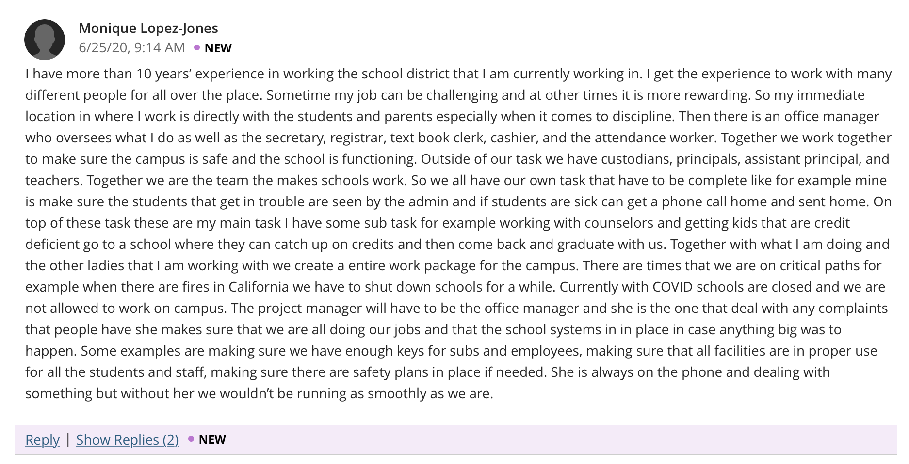Click the 6/25/20, 9:14 AM timestamp
The height and width of the screenshot is (464, 909).
tap(132, 47)
